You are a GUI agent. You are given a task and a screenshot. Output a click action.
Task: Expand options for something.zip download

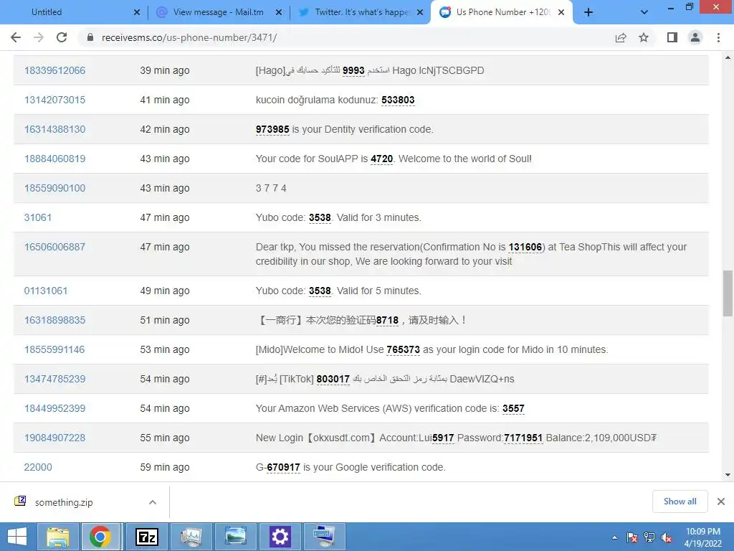153,502
